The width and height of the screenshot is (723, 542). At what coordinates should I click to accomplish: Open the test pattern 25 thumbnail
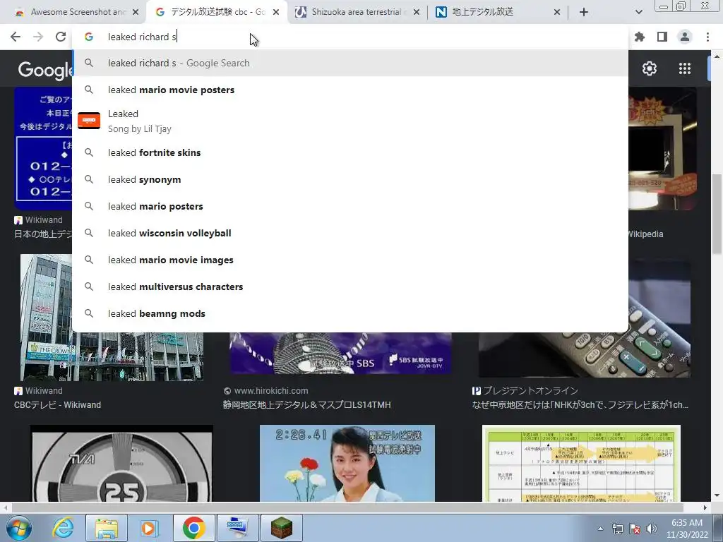(121, 463)
